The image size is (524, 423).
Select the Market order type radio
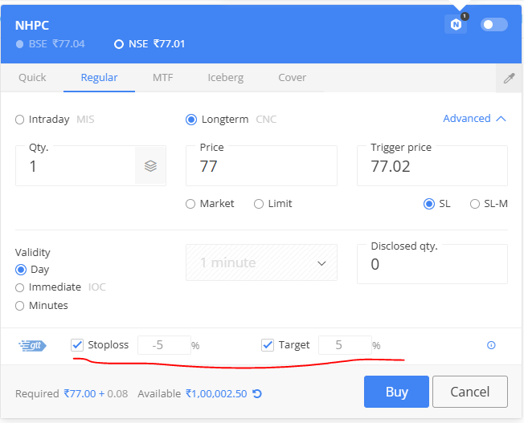(190, 204)
